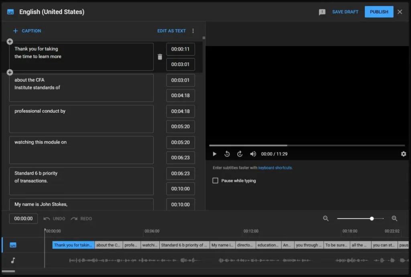Image resolution: width=411 pixels, height=277 pixels.
Task: Edit caption 'watching this module on'
Action: (x=81, y=150)
